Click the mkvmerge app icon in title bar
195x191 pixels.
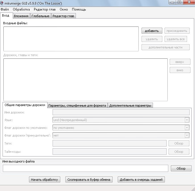pos(2,3)
